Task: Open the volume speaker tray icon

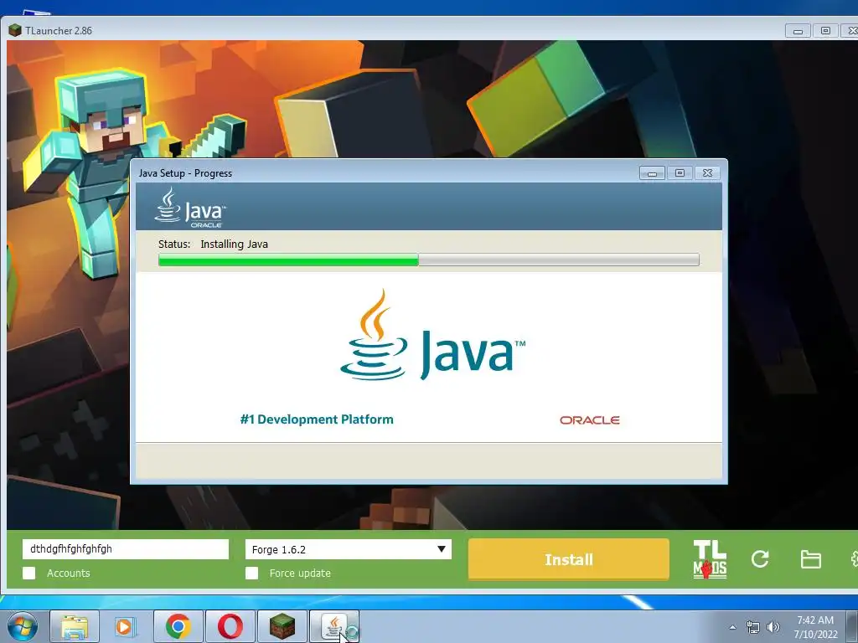Action: [x=773, y=627]
